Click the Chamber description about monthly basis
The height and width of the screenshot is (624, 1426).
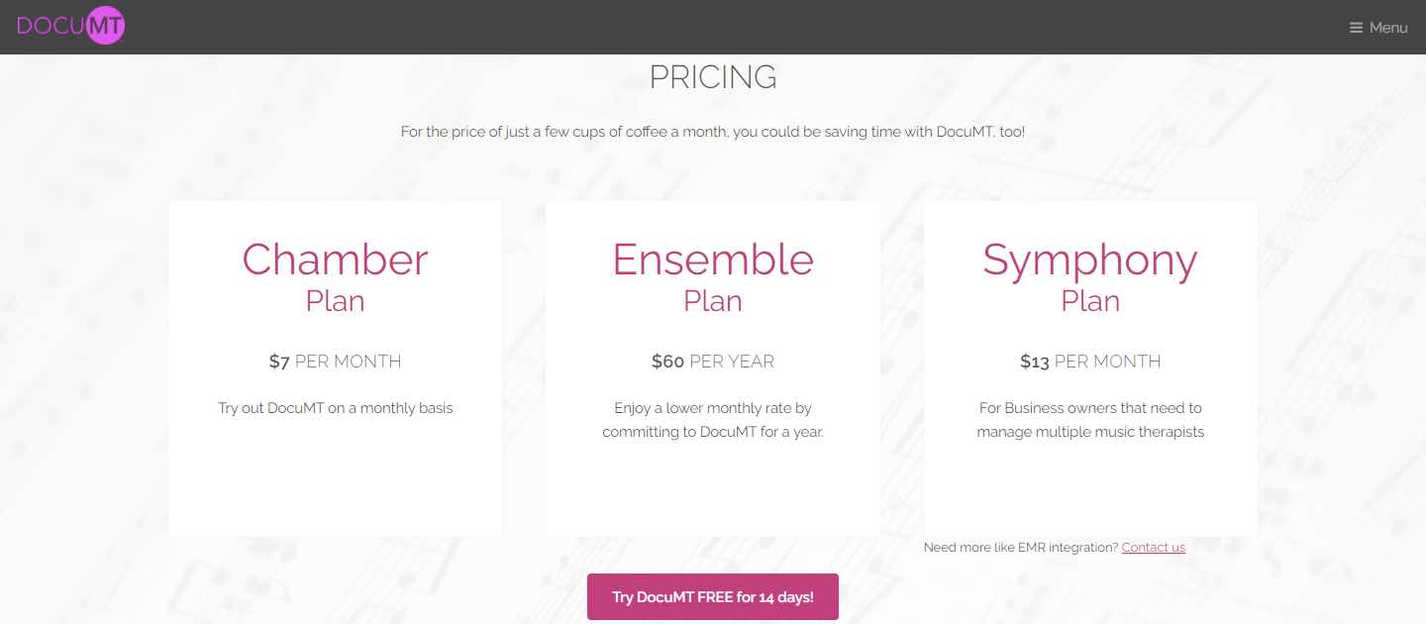pos(335,408)
